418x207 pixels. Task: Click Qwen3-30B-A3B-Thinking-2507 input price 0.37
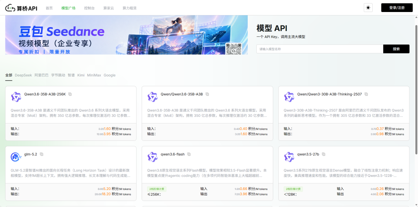[380, 129]
